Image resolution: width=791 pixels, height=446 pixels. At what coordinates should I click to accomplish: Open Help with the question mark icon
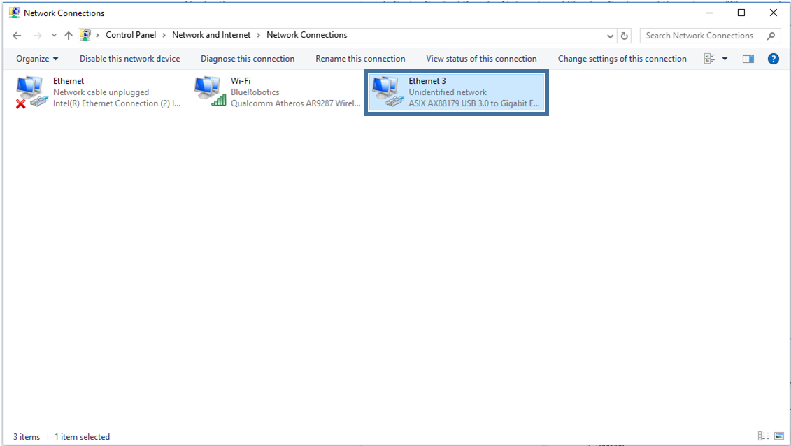(x=773, y=59)
